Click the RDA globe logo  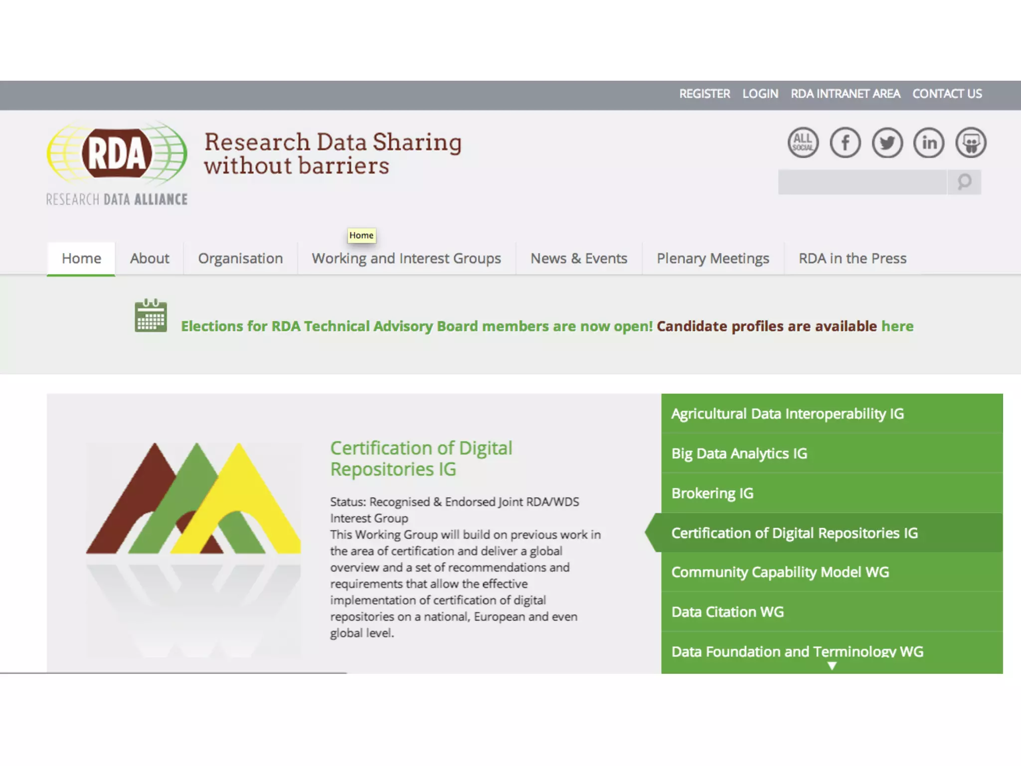pos(117,154)
